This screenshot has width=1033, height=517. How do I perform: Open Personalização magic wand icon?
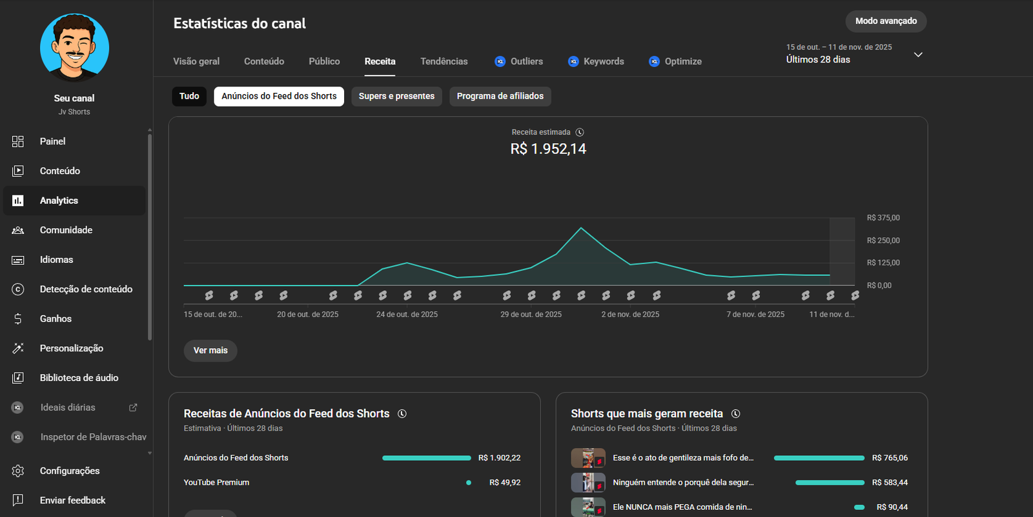[x=18, y=348]
